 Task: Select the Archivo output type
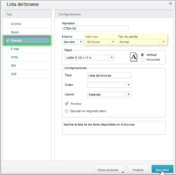[27, 24]
